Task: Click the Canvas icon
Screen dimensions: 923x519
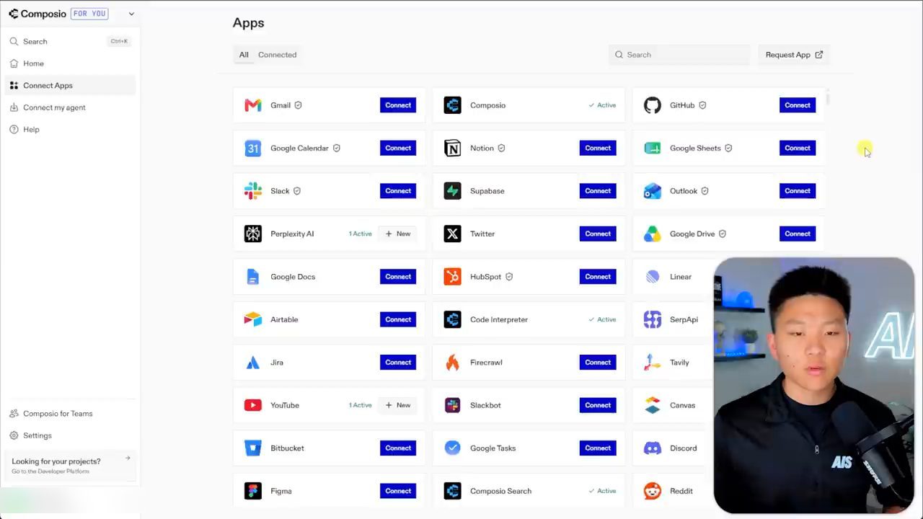Action: (x=652, y=405)
